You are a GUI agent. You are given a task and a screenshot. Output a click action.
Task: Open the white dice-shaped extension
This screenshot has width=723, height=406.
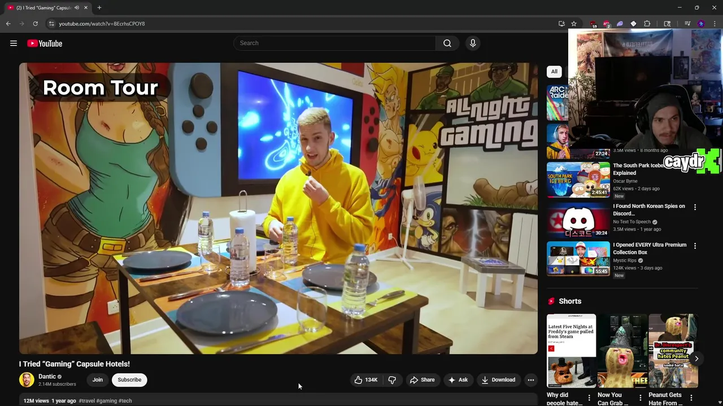[x=633, y=24]
